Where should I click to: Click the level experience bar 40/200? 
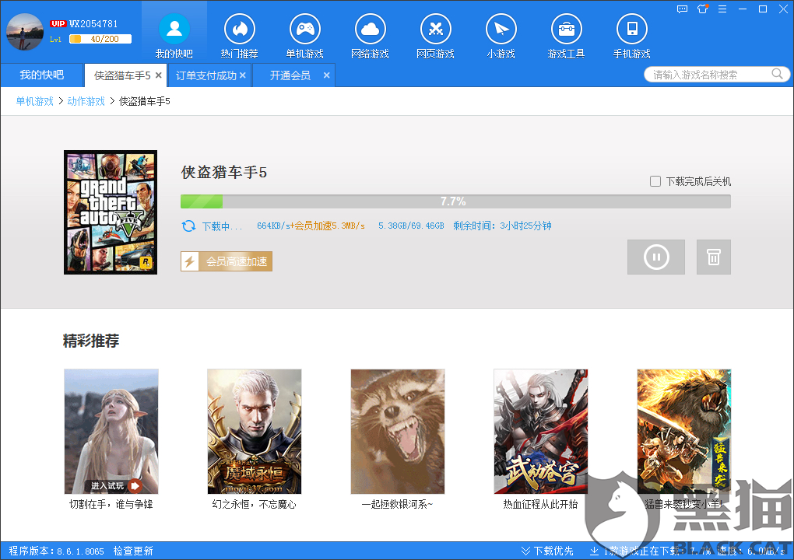point(100,39)
